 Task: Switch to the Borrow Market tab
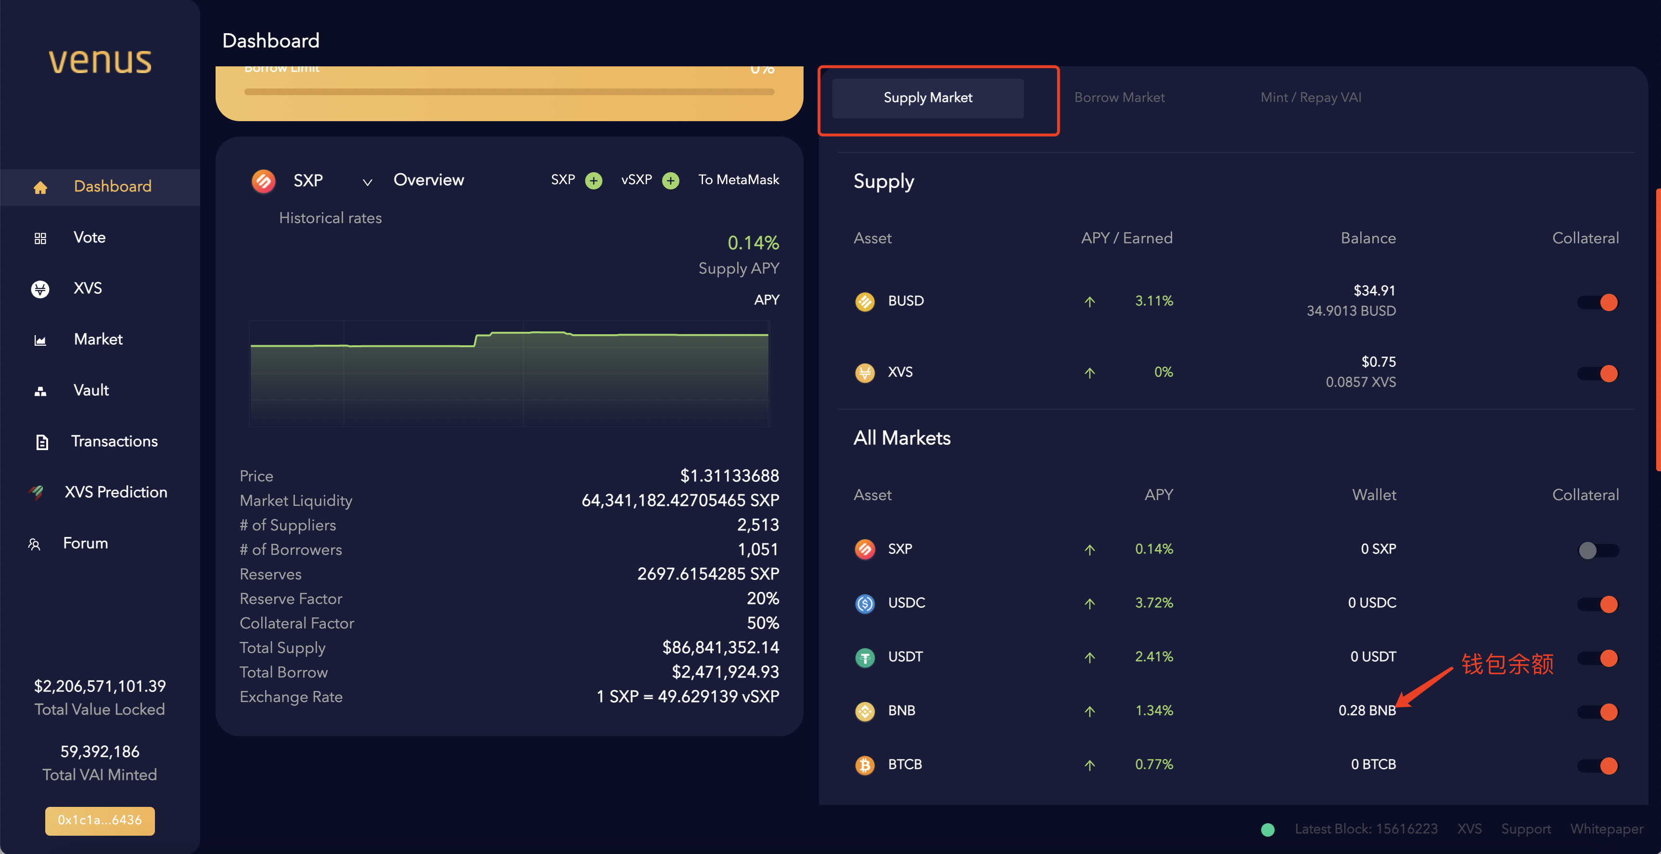pos(1119,98)
